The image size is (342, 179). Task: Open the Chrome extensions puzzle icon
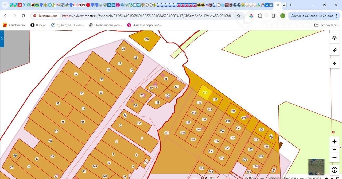pos(260,16)
